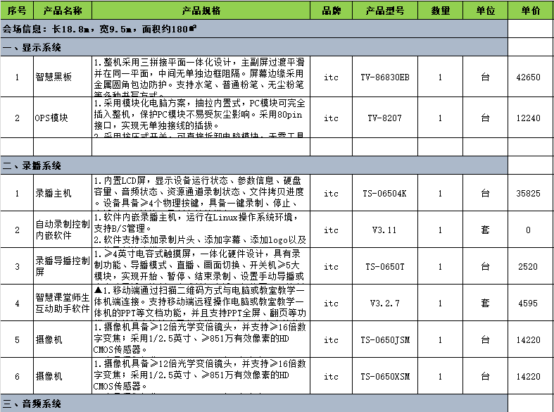
Task: Click the 产品型号 column header
Action: click(384, 11)
